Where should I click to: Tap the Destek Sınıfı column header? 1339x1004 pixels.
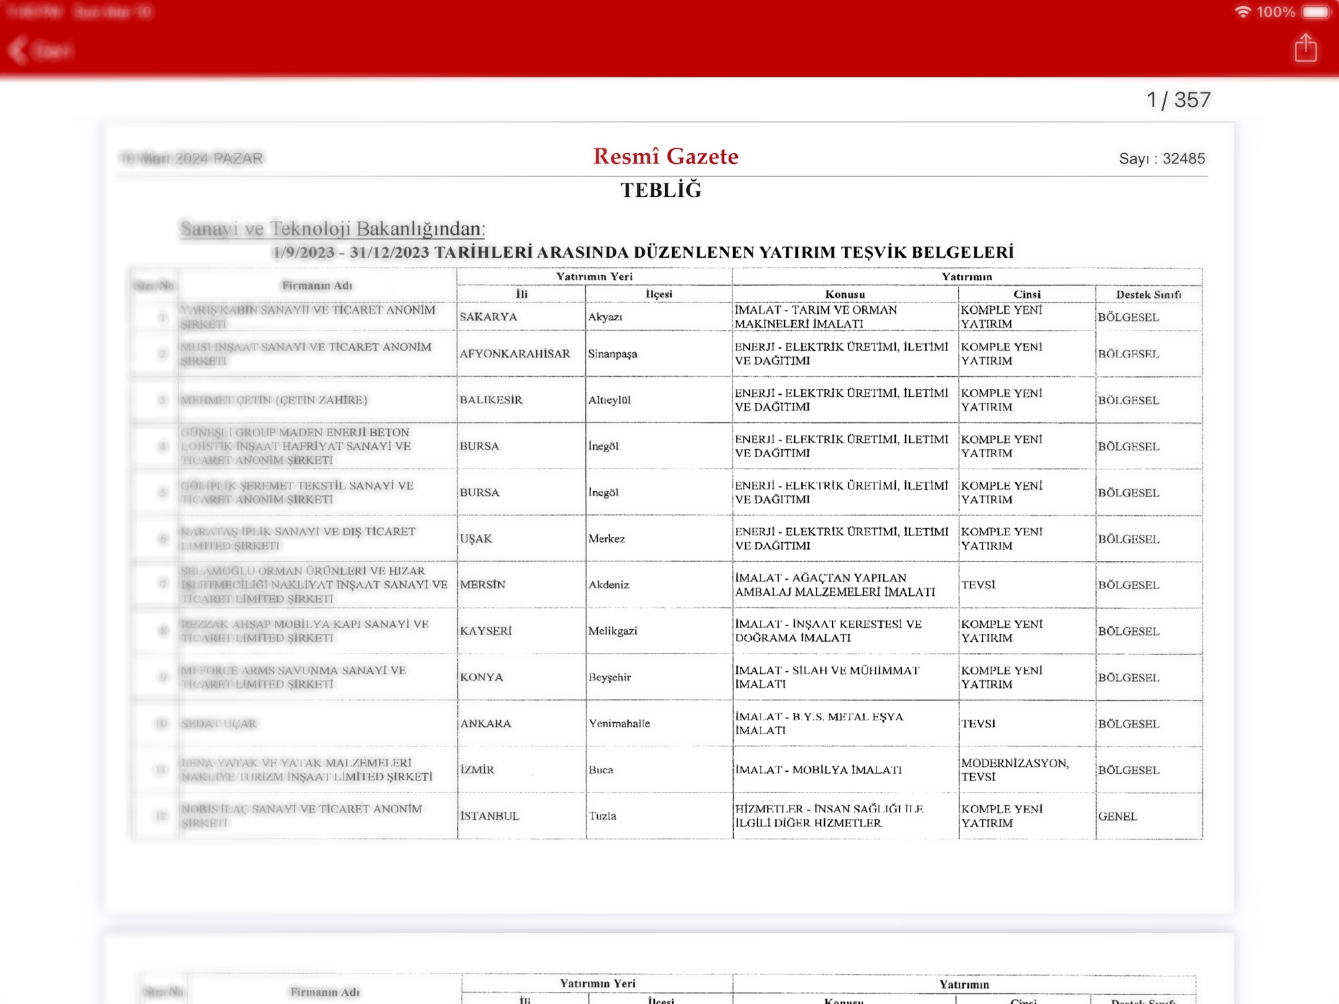1149,295
